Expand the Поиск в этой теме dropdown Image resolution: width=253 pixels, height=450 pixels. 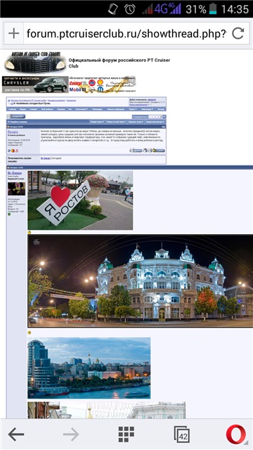coord(116,122)
